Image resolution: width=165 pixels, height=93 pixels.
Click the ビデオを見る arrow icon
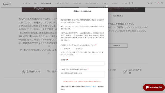(x=111, y=16)
